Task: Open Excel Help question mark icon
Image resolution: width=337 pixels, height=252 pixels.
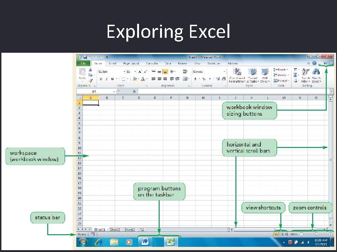Action: click(x=315, y=63)
